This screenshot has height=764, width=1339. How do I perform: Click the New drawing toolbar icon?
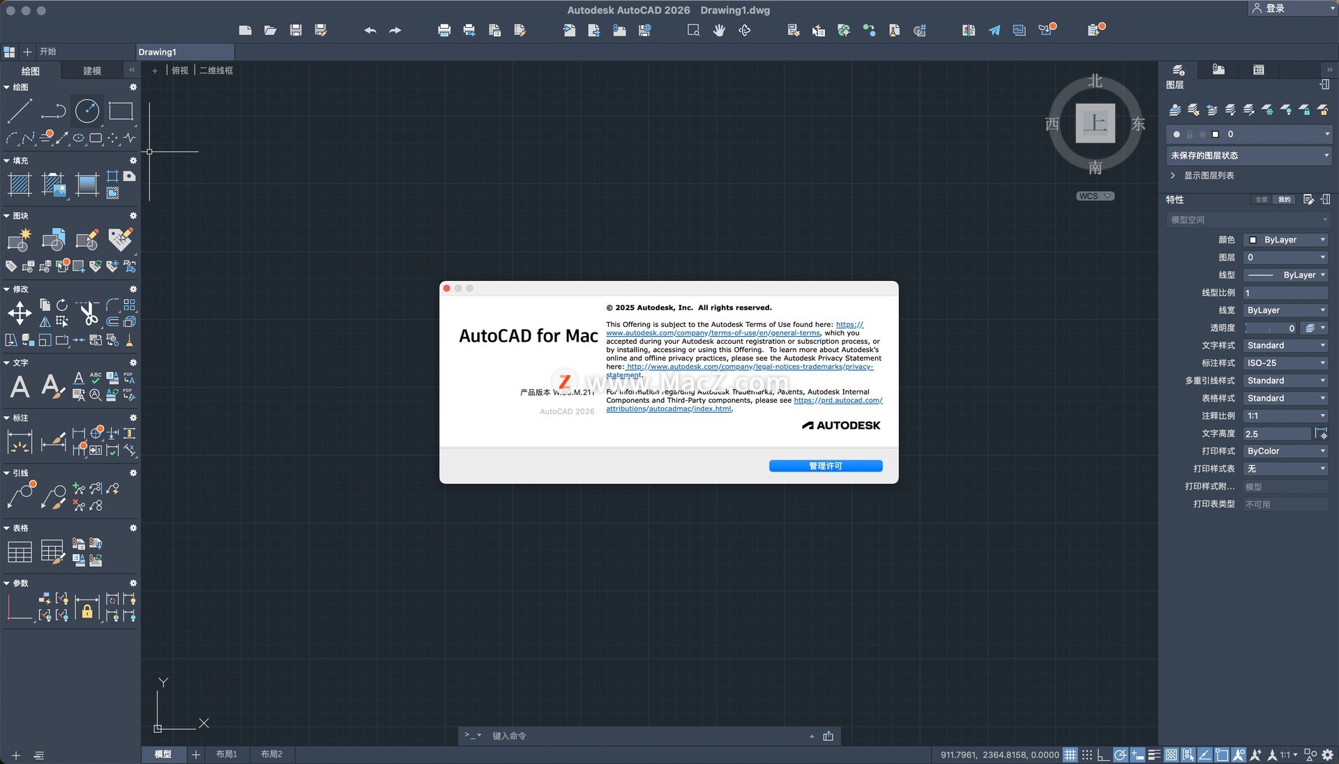245,30
